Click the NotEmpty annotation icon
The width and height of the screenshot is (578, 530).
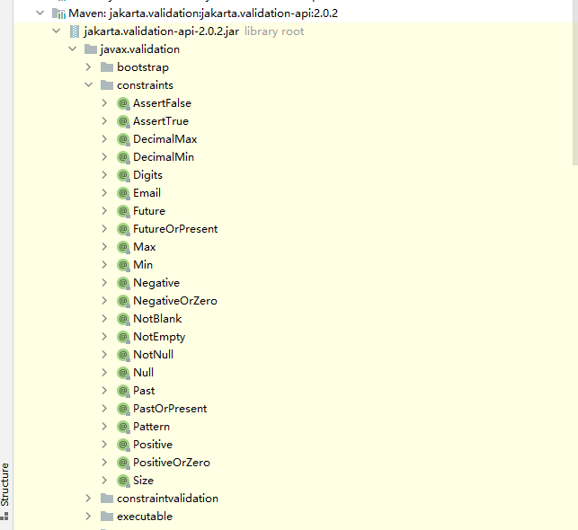123,337
